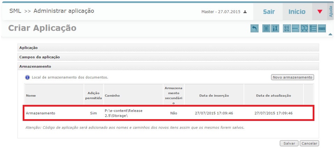
Task: Click the Cancelar button
Action: [x=310, y=143]
